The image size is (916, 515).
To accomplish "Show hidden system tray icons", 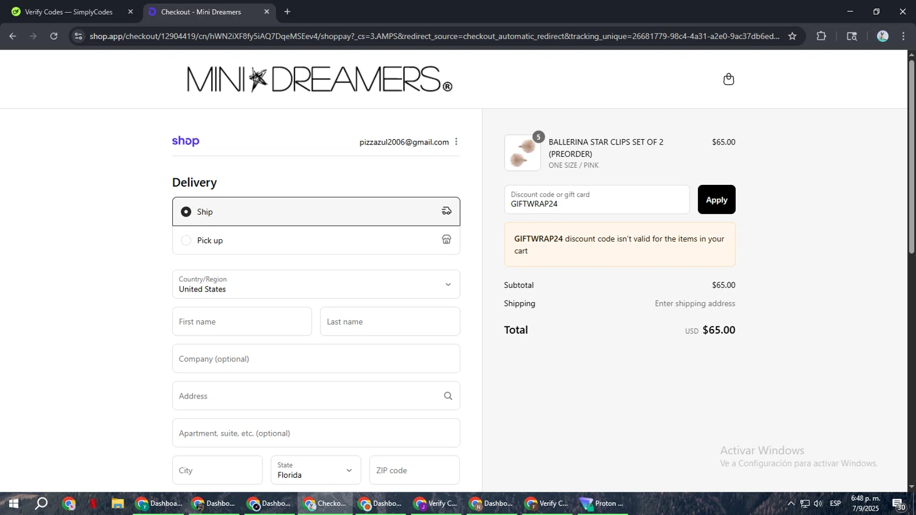I will [791, 503].
